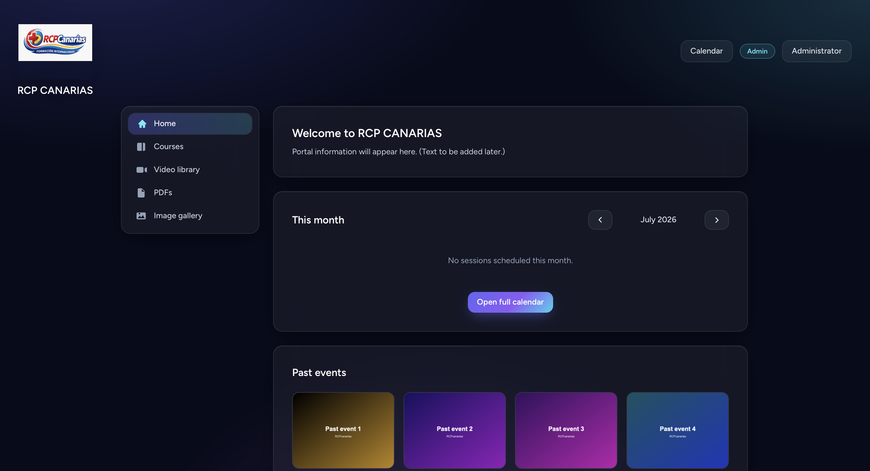Open the Past event 2 thumbnail
Viewport: 870px width, 471px height.
pyautogui.click(x=455, y=430)
